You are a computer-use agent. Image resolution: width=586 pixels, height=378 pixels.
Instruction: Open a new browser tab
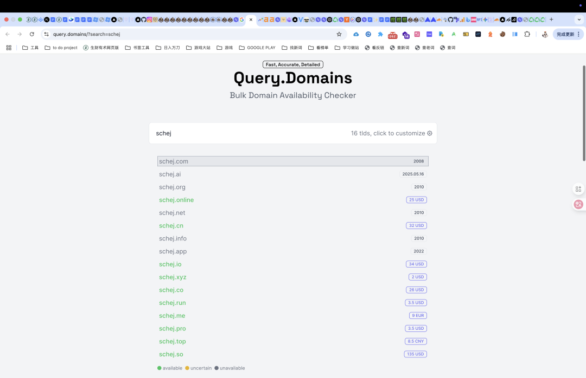[x=551, y=19]
